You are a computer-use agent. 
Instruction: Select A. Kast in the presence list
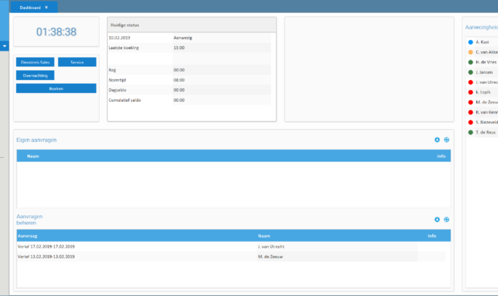pyautogui.click(x=482, y=42)
